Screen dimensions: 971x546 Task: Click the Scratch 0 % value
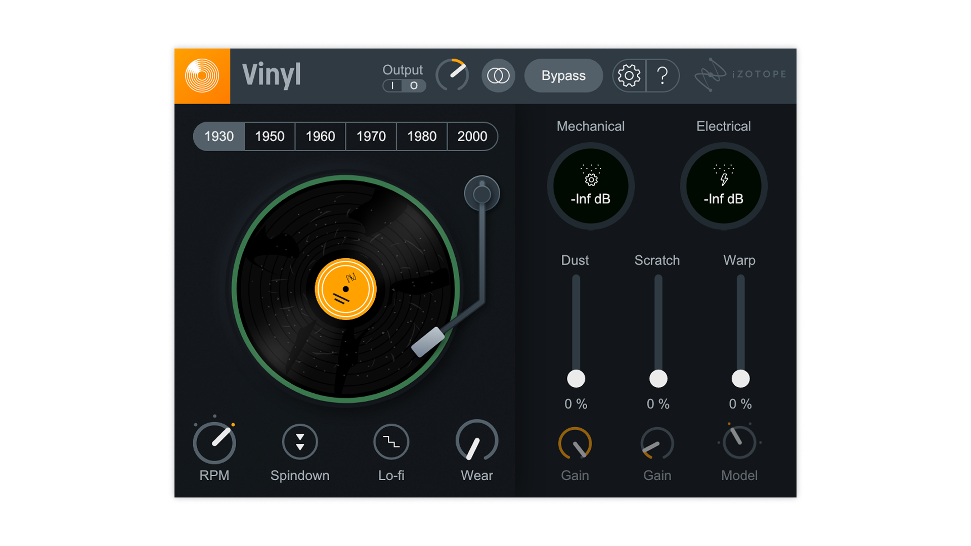(658, 404)
